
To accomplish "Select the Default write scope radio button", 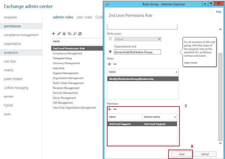I will point(110,39).
